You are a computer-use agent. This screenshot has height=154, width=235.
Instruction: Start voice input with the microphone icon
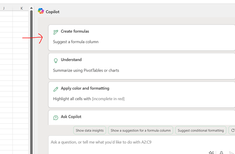point(222,152)
